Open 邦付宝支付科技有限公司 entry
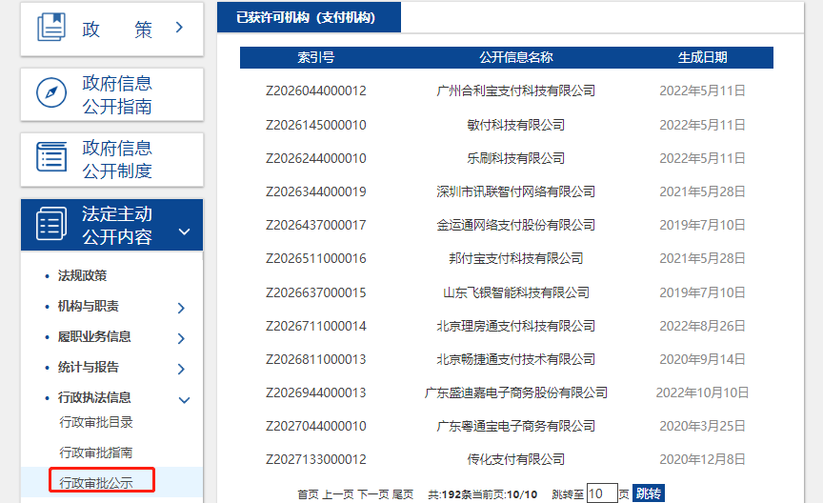Image resolution: width=823 pixels, height=503 pixels. click(x=516, y=258)
